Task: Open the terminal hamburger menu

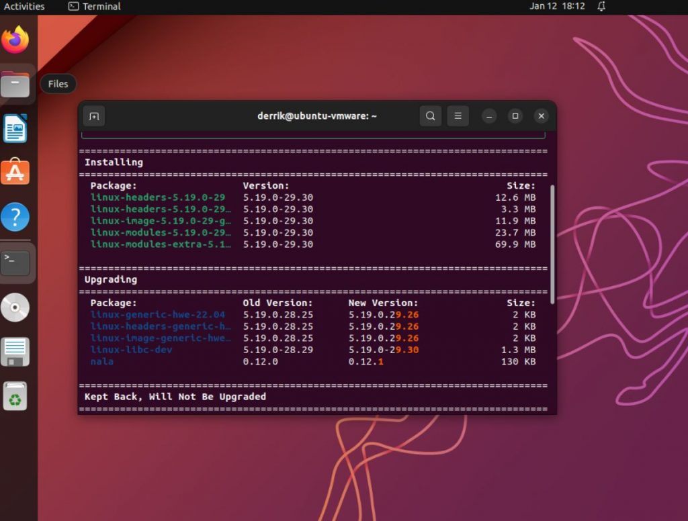Action: [458, 115]
